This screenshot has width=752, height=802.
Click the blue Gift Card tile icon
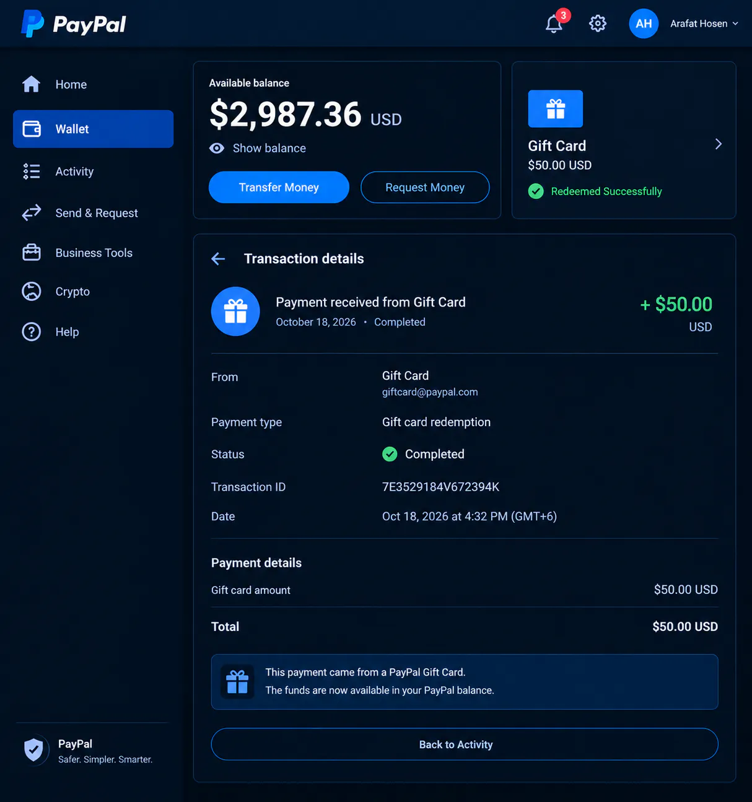(556, 109)
